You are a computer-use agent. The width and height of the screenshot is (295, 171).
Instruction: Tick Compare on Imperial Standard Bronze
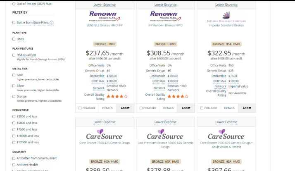point(202,108)
